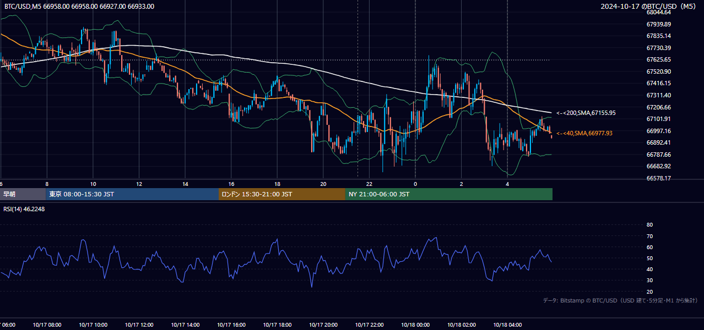Click price axis label 66578.17

point(658,178)
